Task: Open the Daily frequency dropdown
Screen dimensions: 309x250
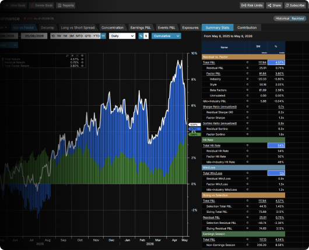Action: 122,36
